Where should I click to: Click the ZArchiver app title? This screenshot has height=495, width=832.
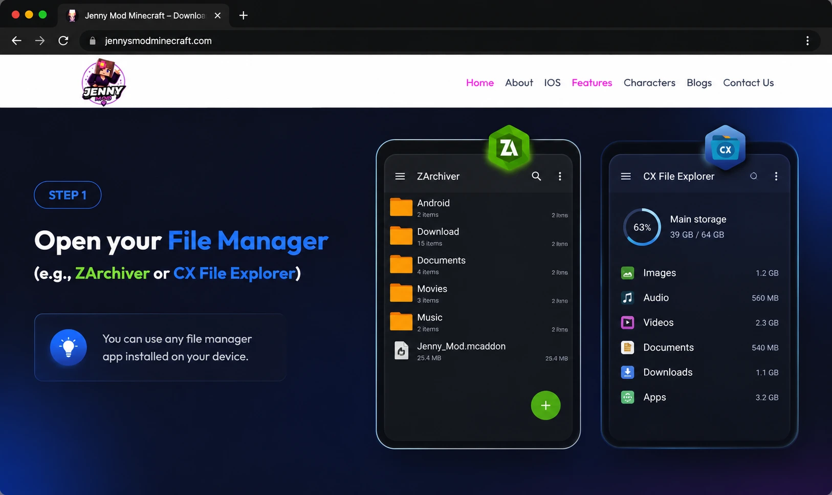[x=438, y=176]
